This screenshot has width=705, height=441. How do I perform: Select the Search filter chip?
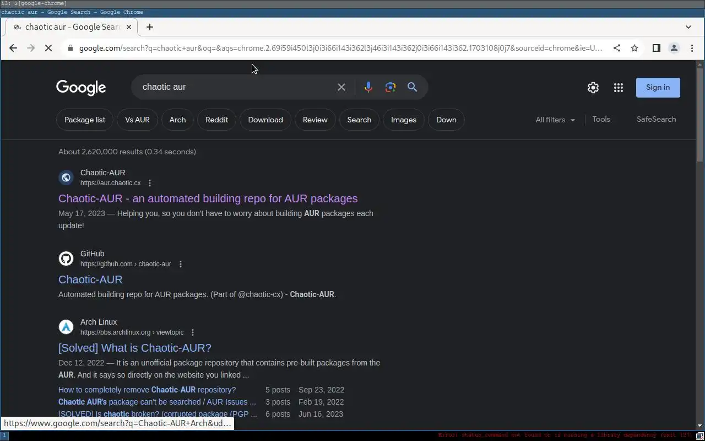point(359,120)
